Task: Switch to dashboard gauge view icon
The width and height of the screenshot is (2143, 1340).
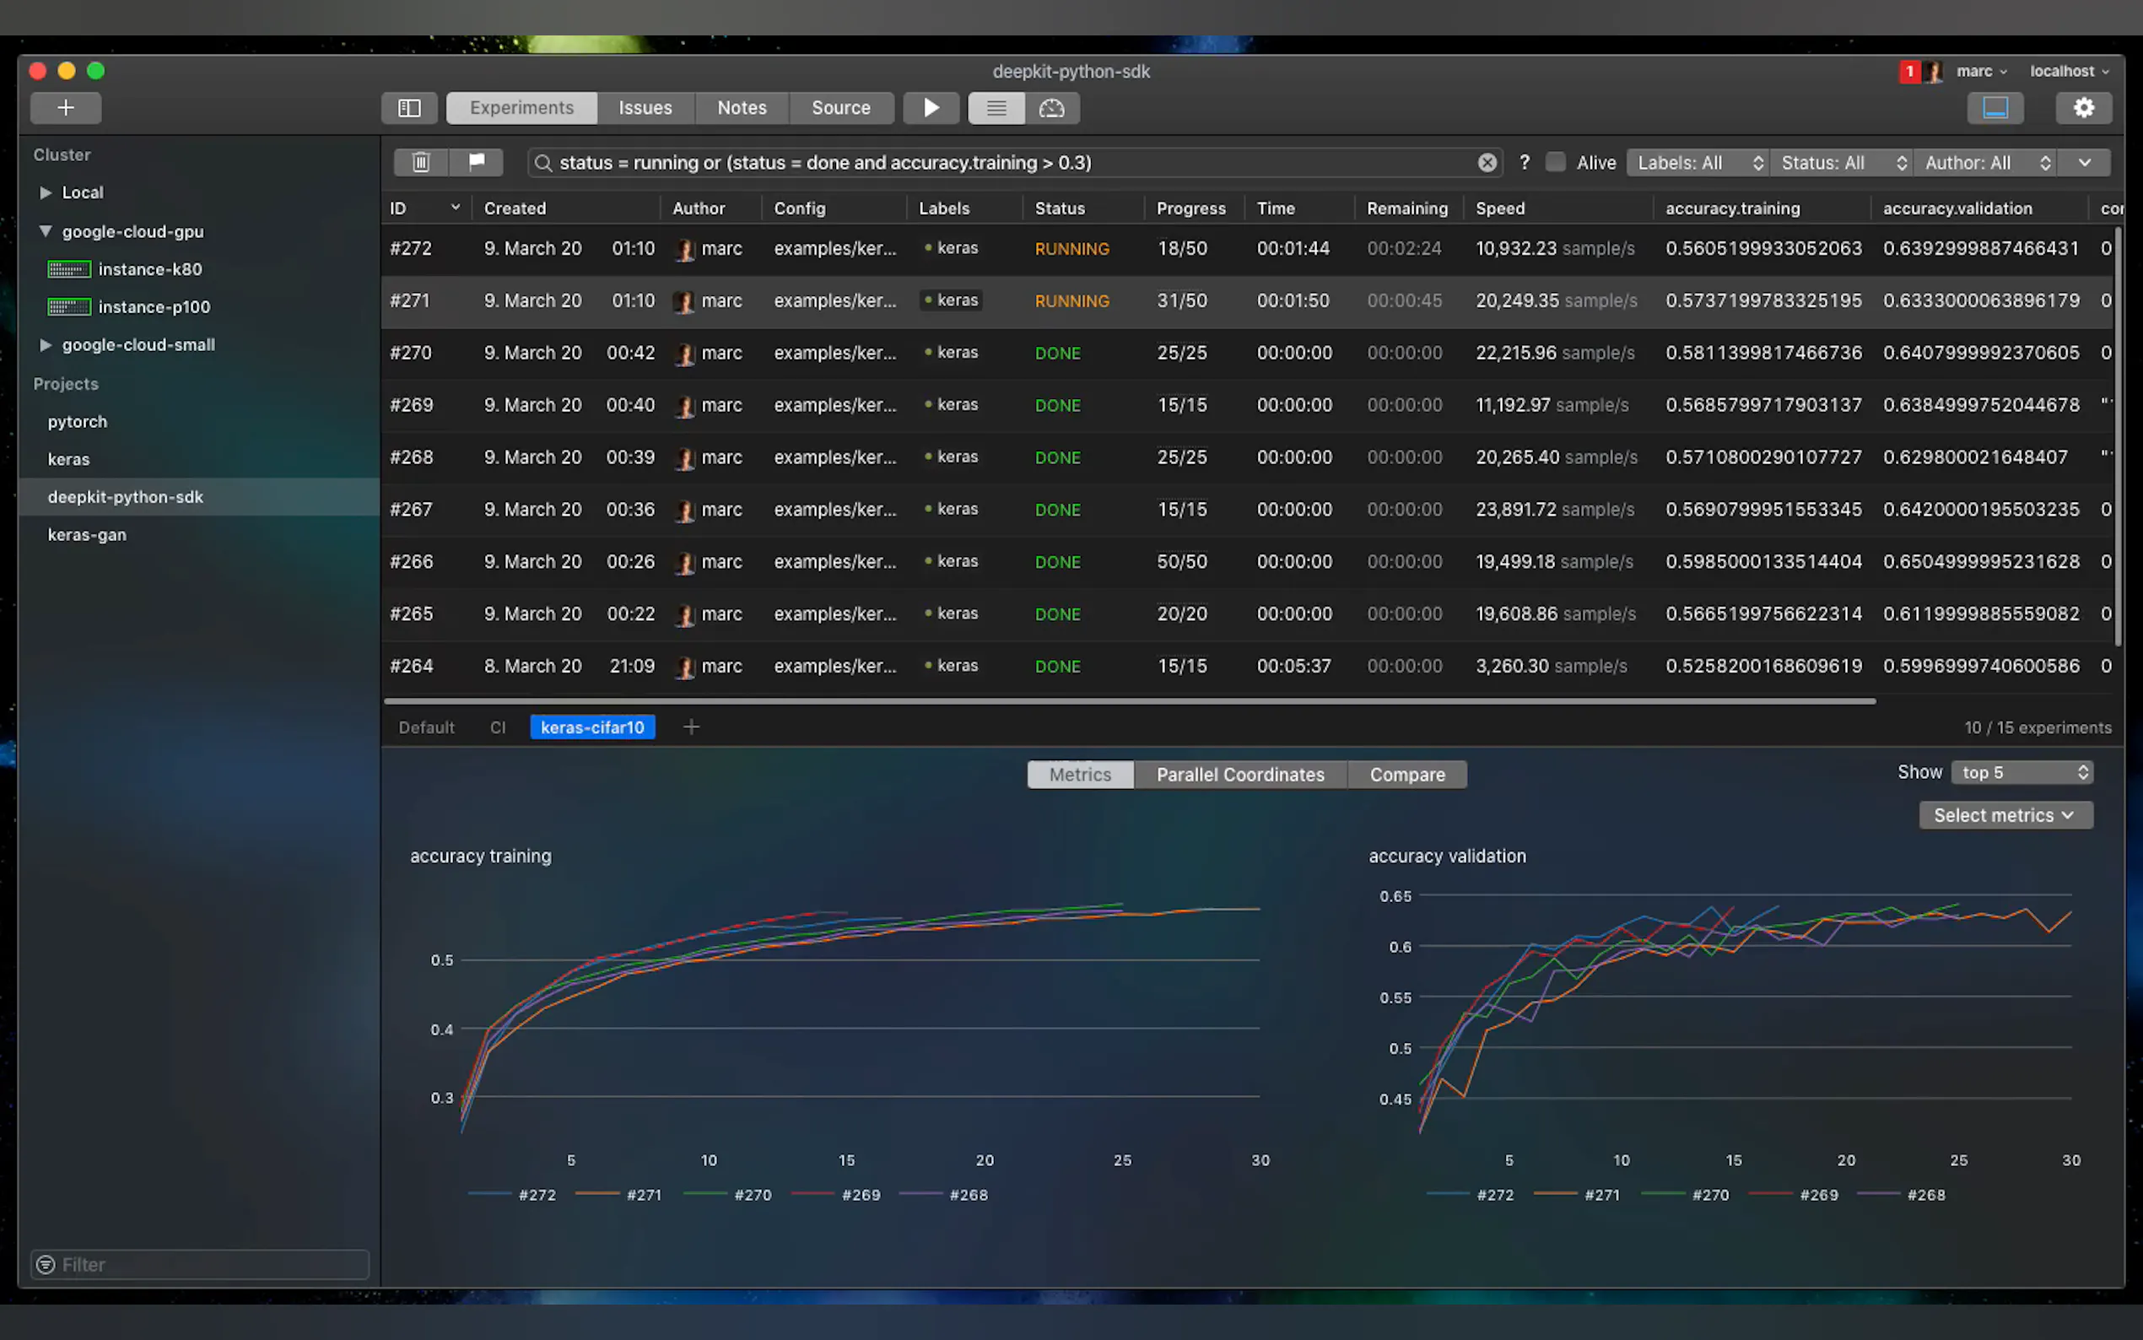Action: [1050, 108]
